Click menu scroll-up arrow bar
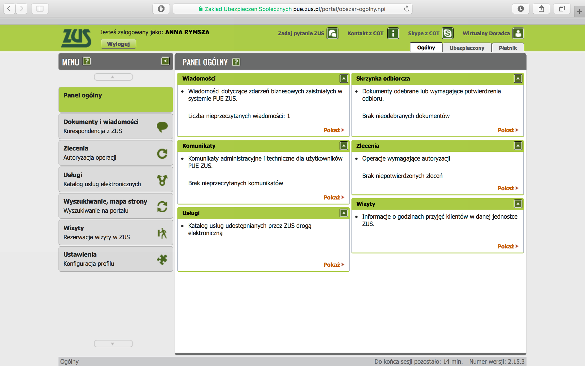585x366 pixels. click(x=113, y=77)
